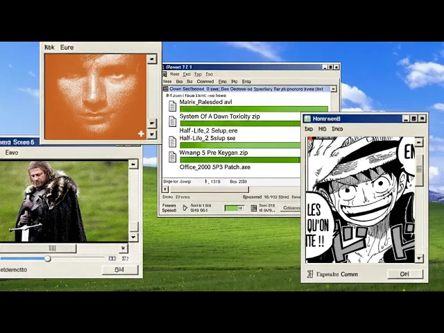Image resolution: width=444 pixels, height=333 pixels.
Task: Click the upper down arrow beside the orange portrait
Action: coord(152,123)
